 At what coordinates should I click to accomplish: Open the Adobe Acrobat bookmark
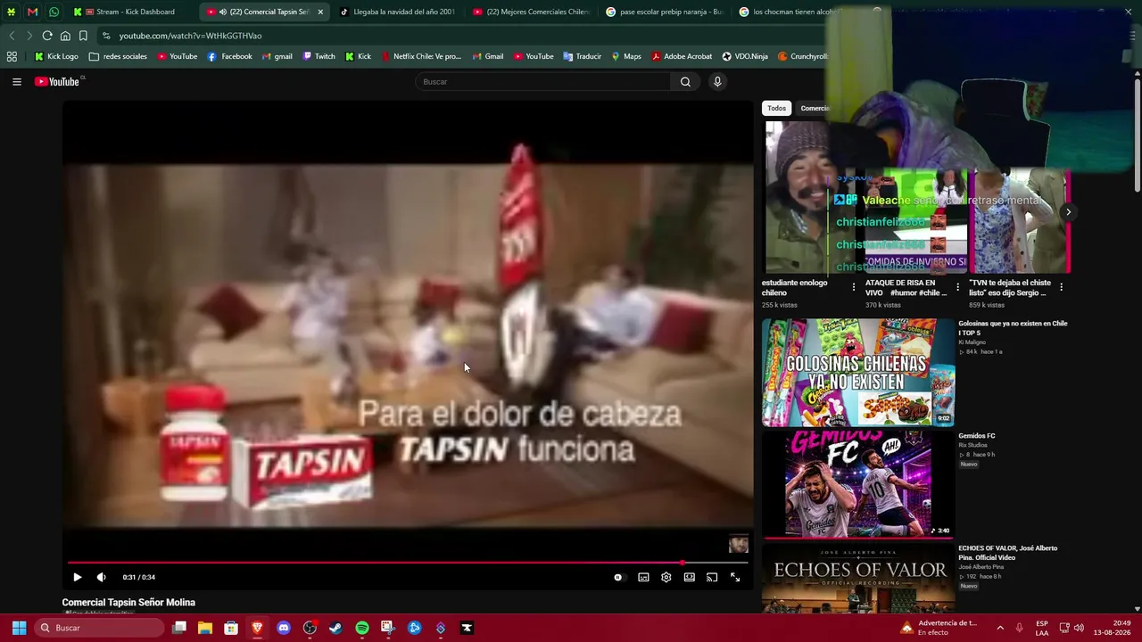tap(682, 56)
